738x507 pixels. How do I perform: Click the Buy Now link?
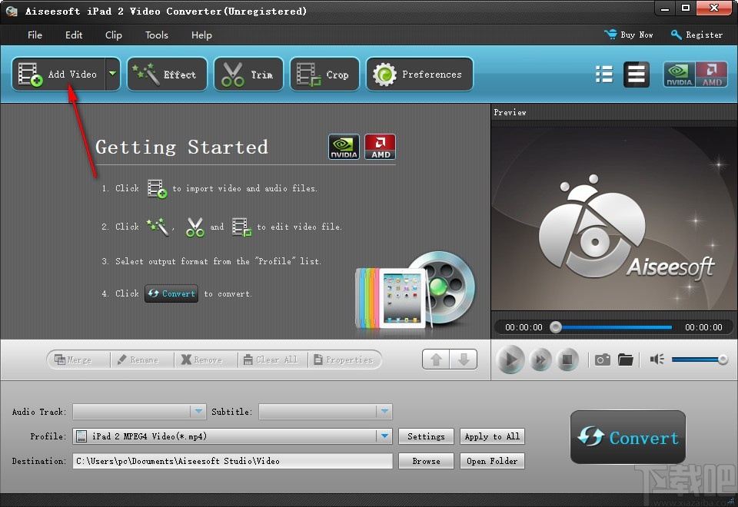click(x=629, y=35)
